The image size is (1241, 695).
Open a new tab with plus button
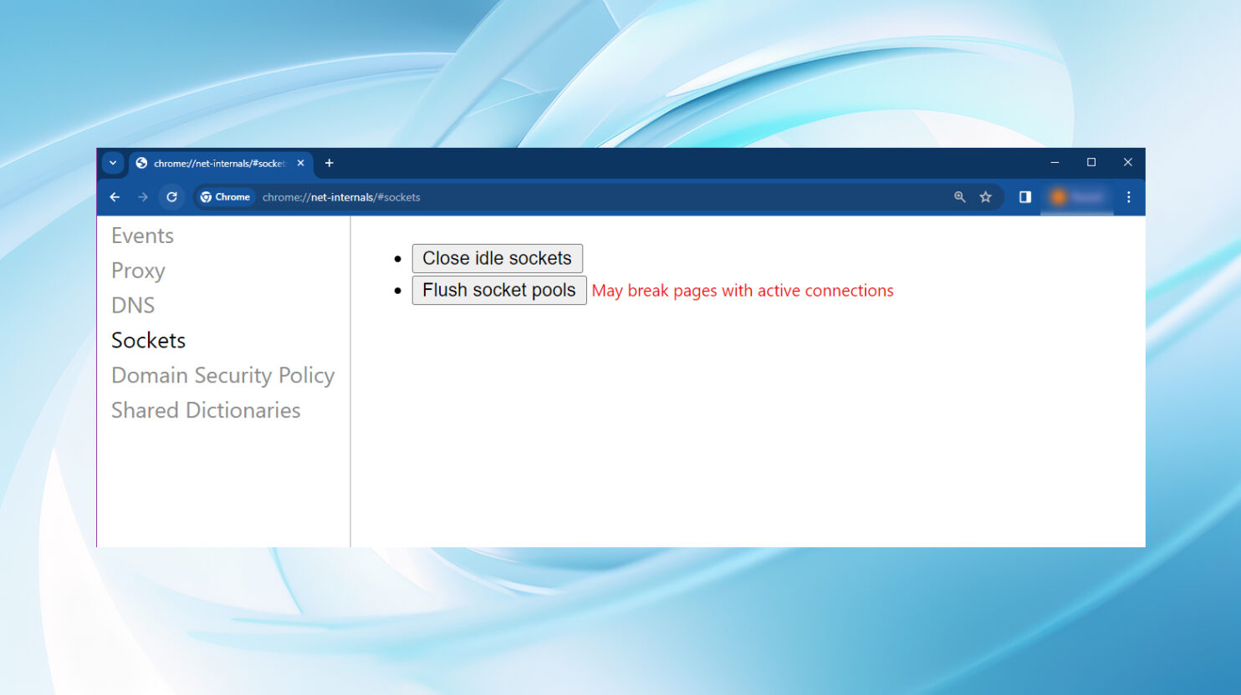click(329, 163)
